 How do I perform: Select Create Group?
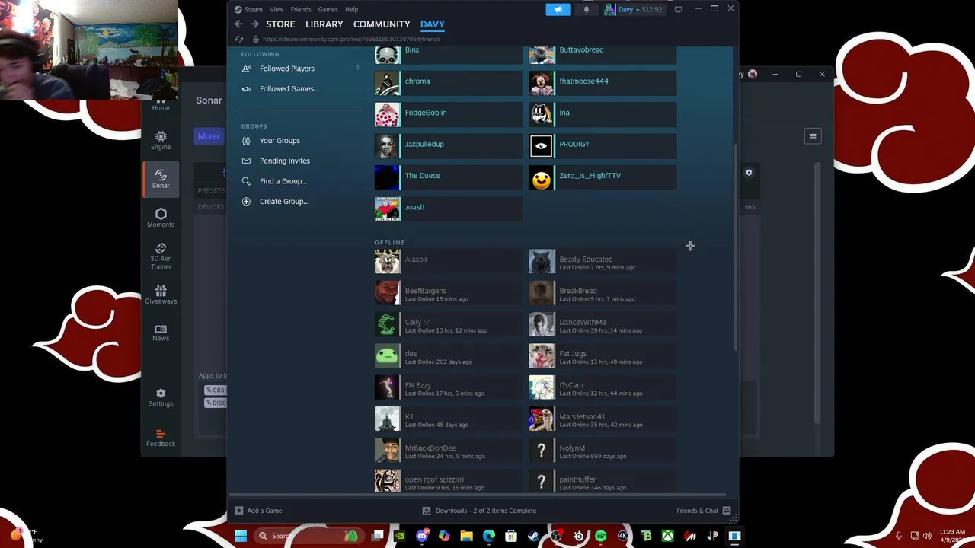[x=284, y=202]
